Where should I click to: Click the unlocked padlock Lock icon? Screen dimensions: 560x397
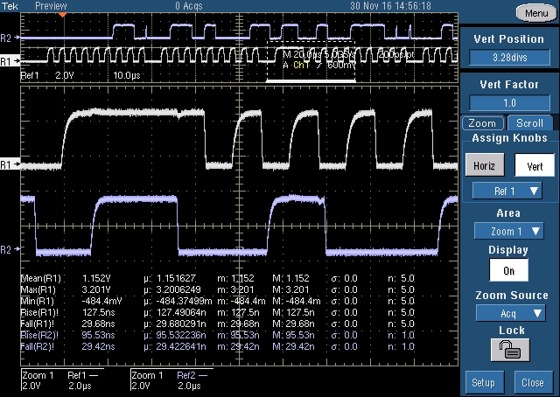pyautogui.click(x=508, y=351)
